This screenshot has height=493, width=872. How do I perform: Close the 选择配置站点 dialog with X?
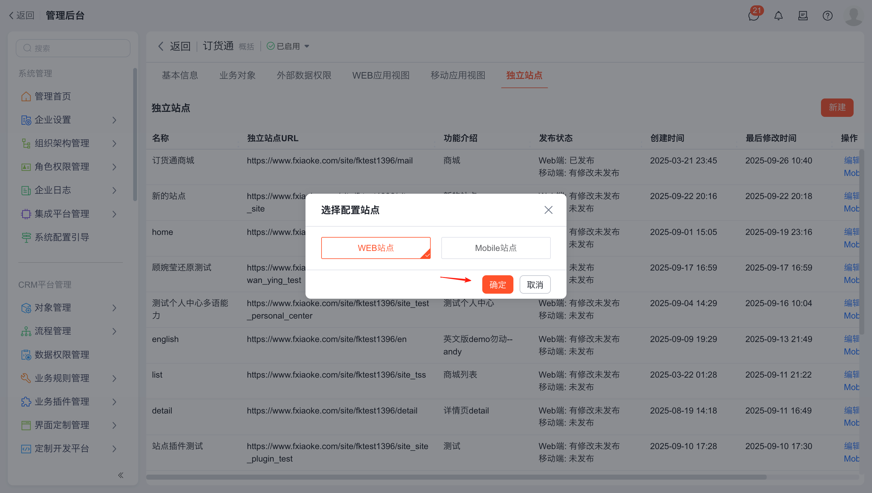[x=548, y=210]
